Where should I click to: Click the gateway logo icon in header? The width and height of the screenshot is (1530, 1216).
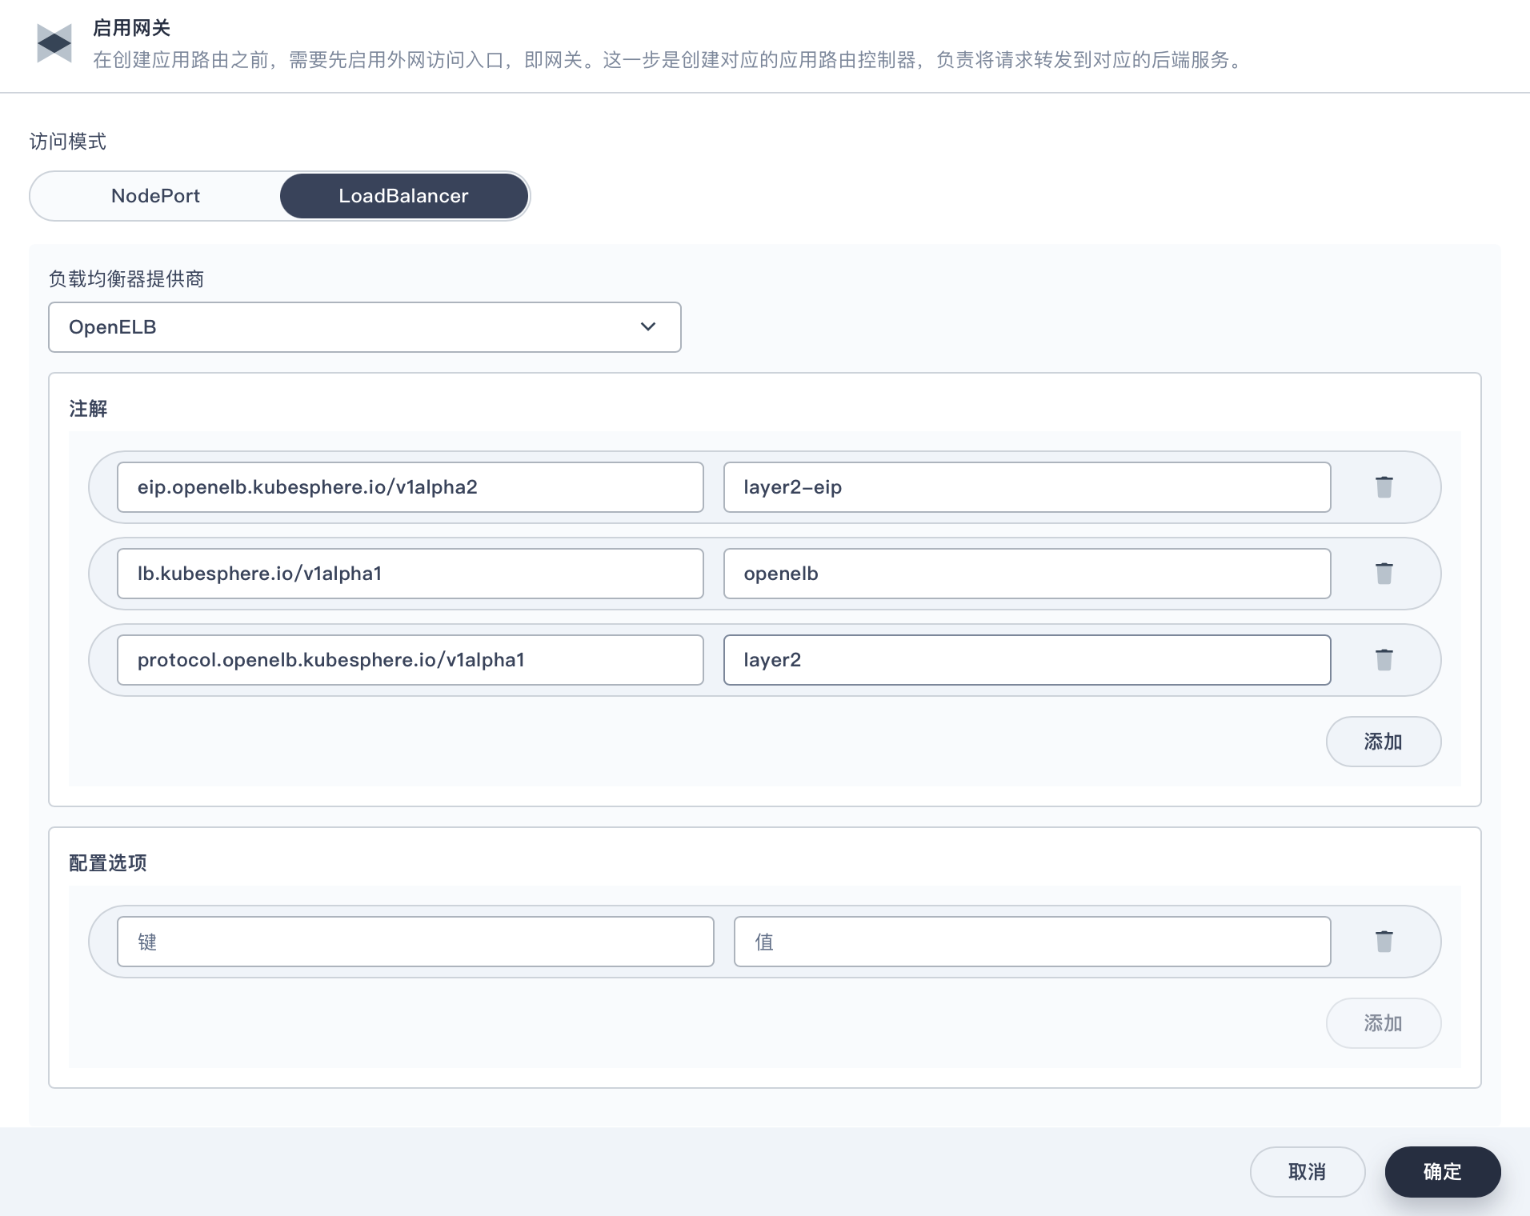54,43
